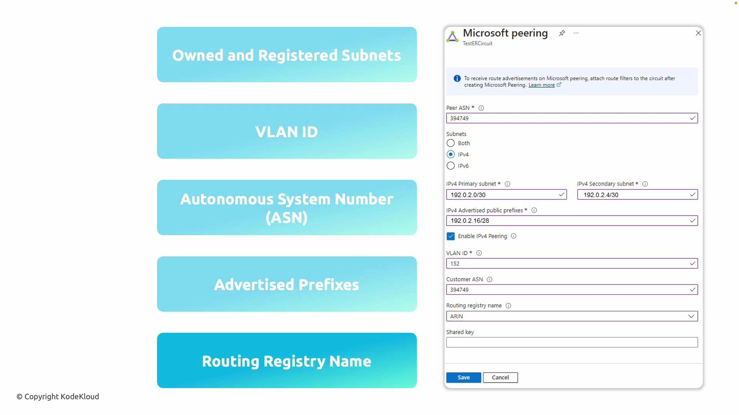Open the more options ellipsis menu
This screenshot has height=415, width=739.
click(576, 33)
